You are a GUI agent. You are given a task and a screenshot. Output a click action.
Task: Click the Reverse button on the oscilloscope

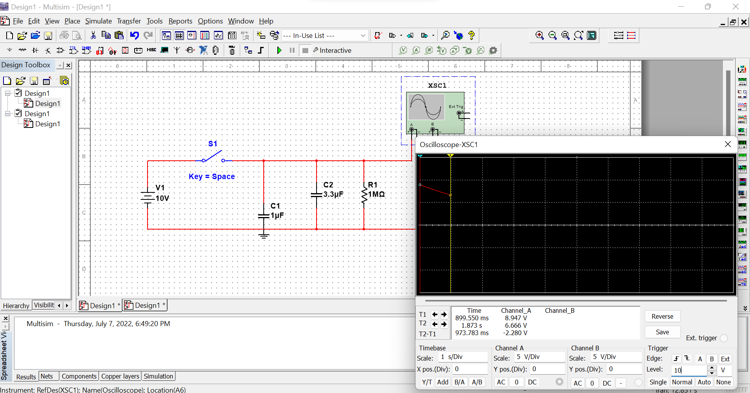click(662, 316)
